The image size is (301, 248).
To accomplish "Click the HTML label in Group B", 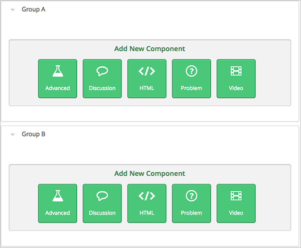I will (147, 213).
